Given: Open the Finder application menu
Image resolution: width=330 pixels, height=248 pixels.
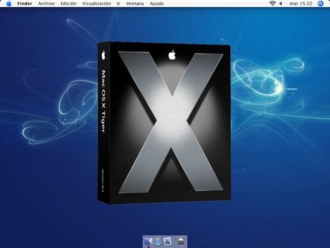Looking at the screenshot, I should (25, 4).
